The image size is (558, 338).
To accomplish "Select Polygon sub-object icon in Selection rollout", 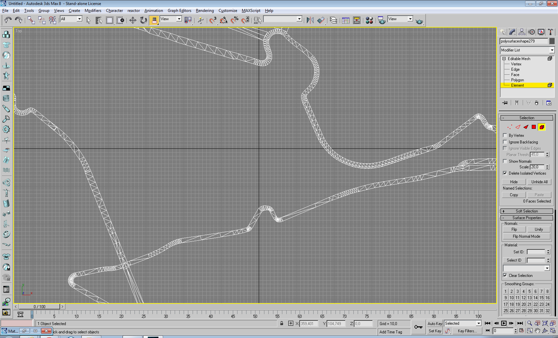I will coord(534,127).
